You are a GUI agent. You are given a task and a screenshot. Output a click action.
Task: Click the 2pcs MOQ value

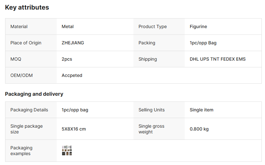(67, 59)
